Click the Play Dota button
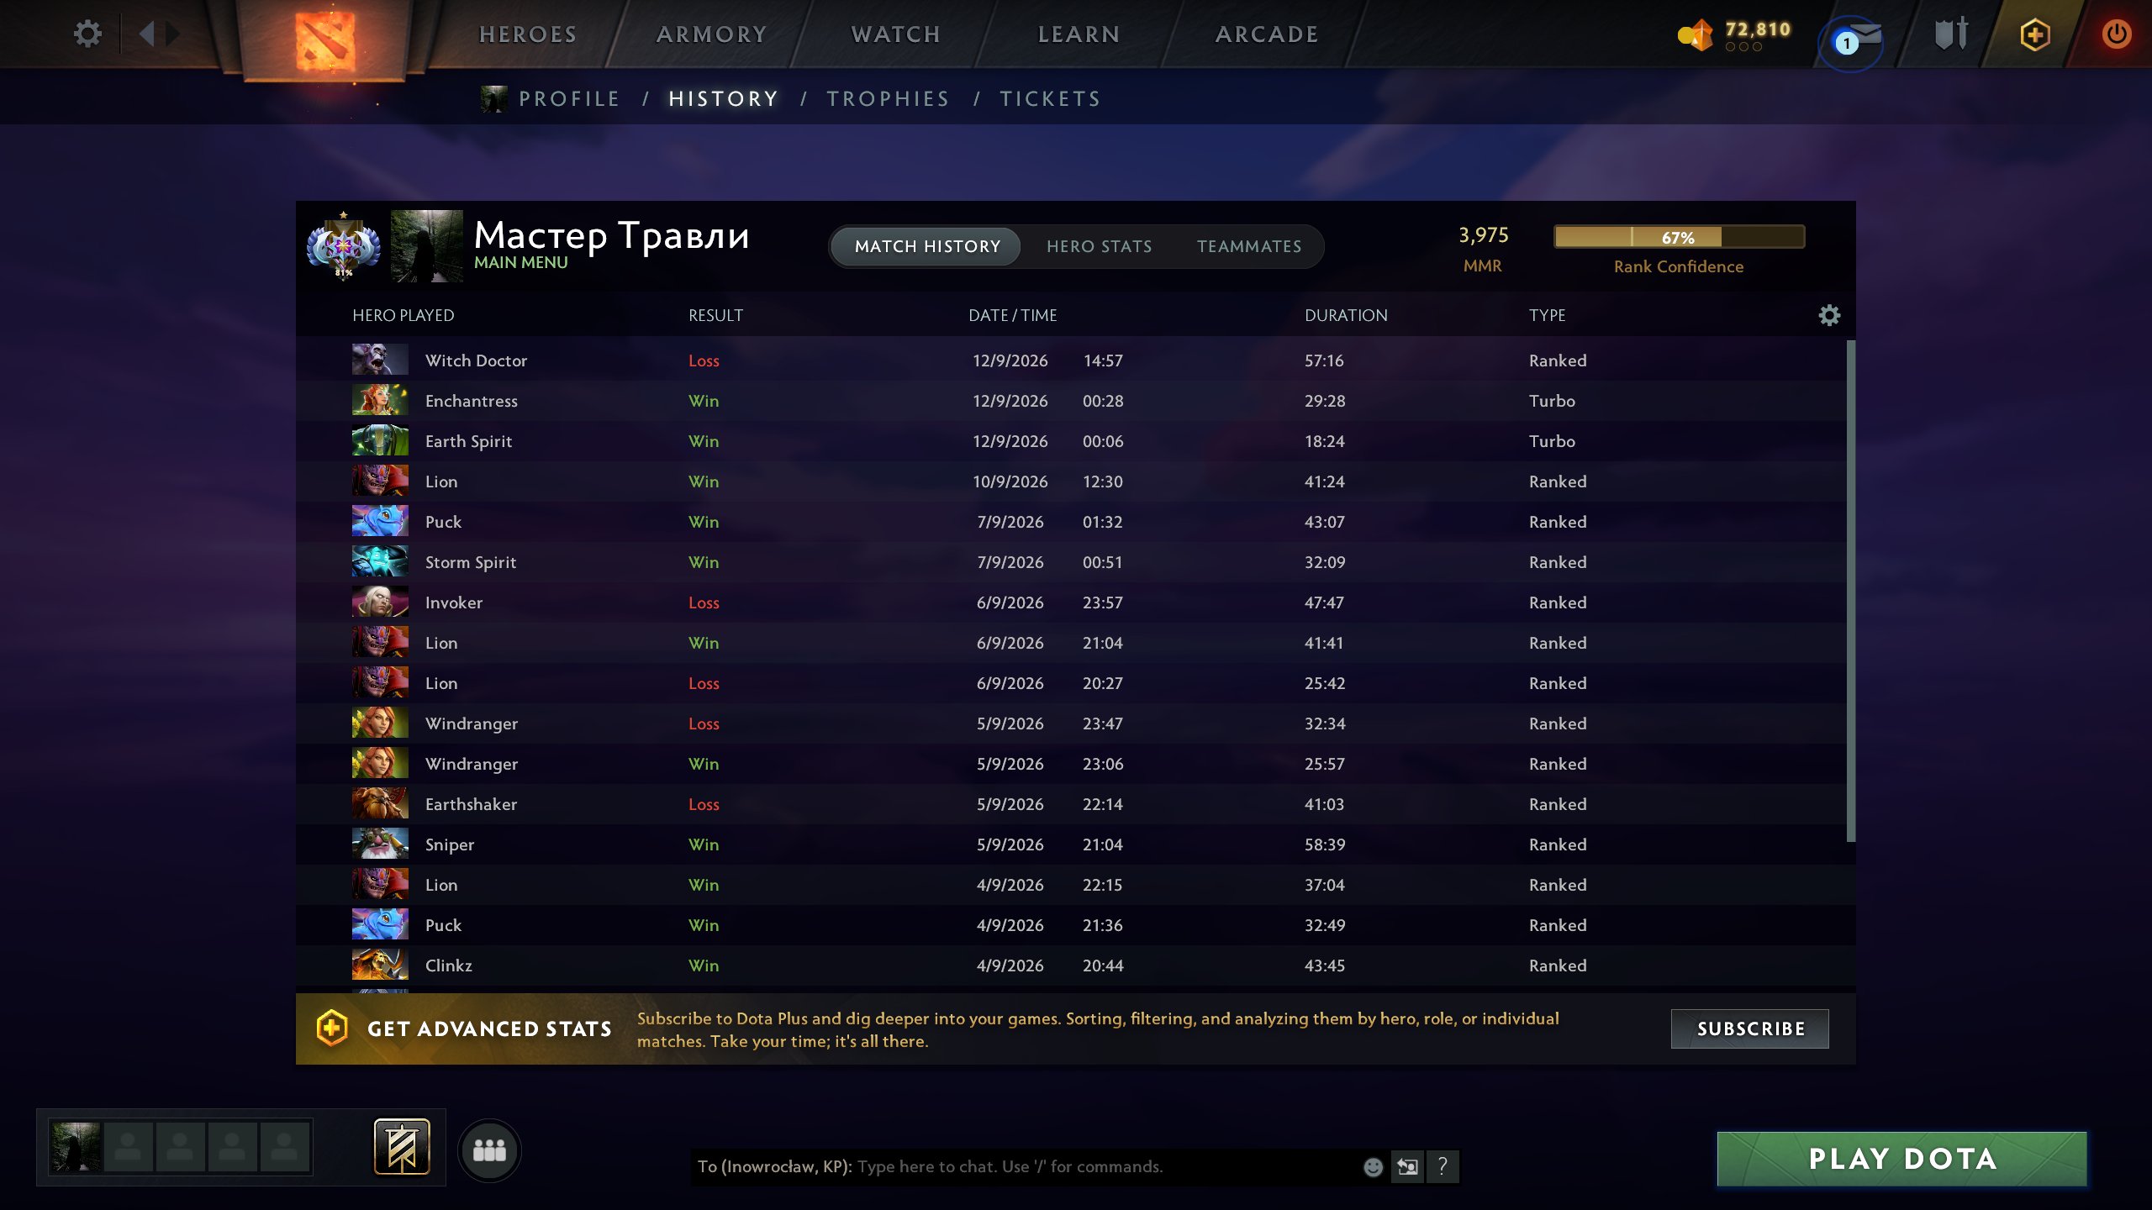Image resolution: width=2152 pixels, height=1210 pixels. click(1902, 1159)
